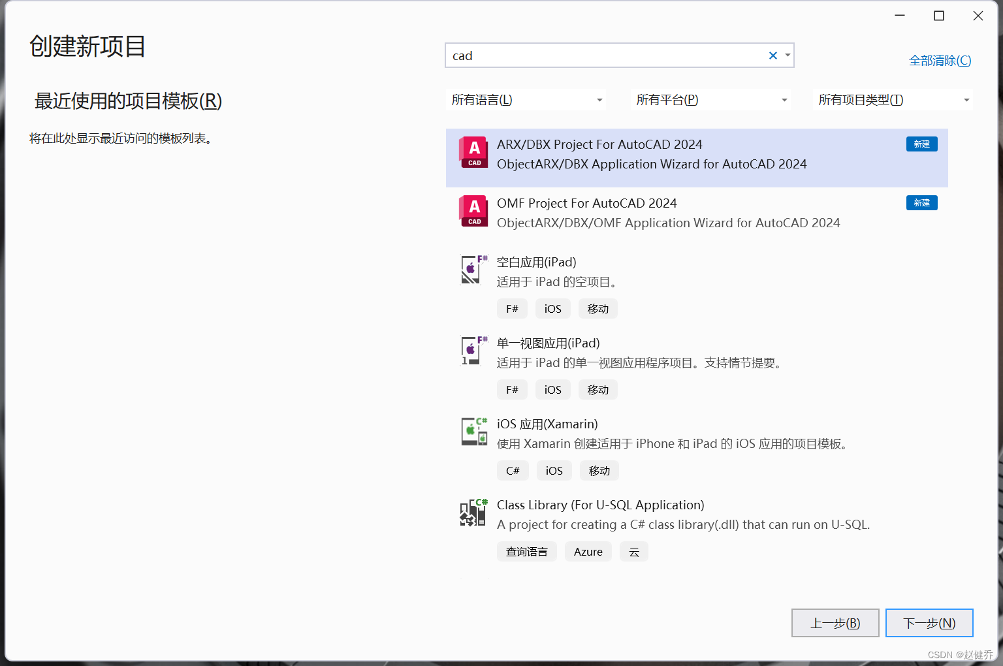The height and width of the screenshot is (666, 1003).
Task: Click the 上一步 back button
Action: [835, 623]
